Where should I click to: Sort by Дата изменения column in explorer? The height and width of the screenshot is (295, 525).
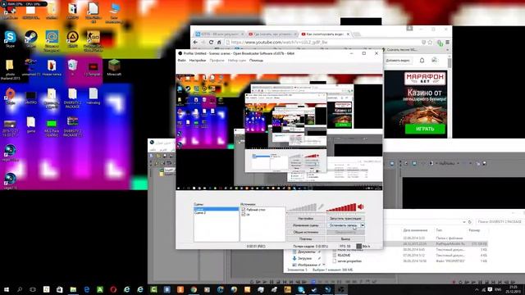tap(415, 230)
